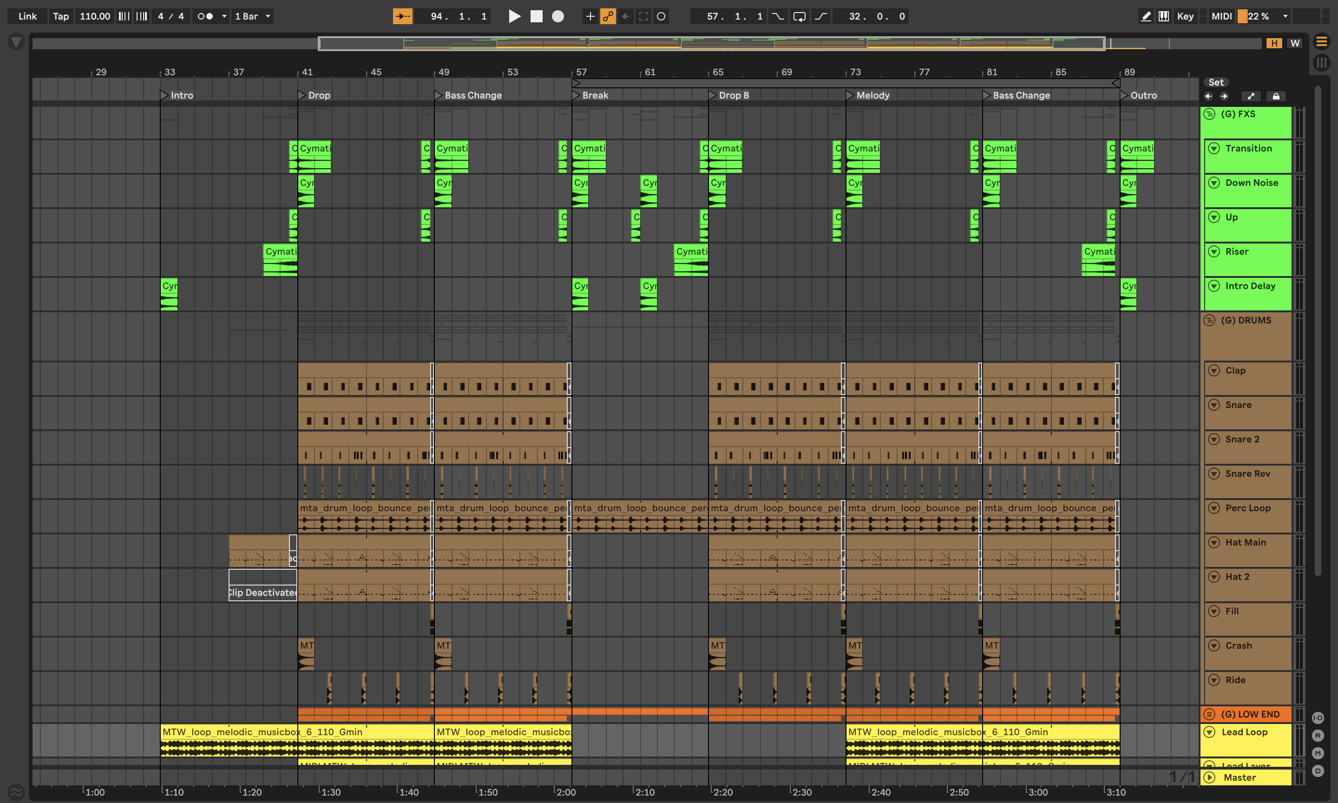Jump to next locator arrow

1225,96
